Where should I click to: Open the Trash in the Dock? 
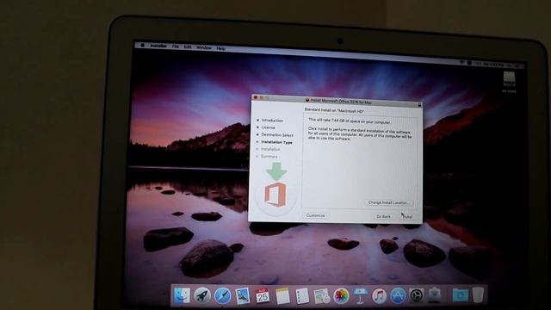[x=478, y=294]
